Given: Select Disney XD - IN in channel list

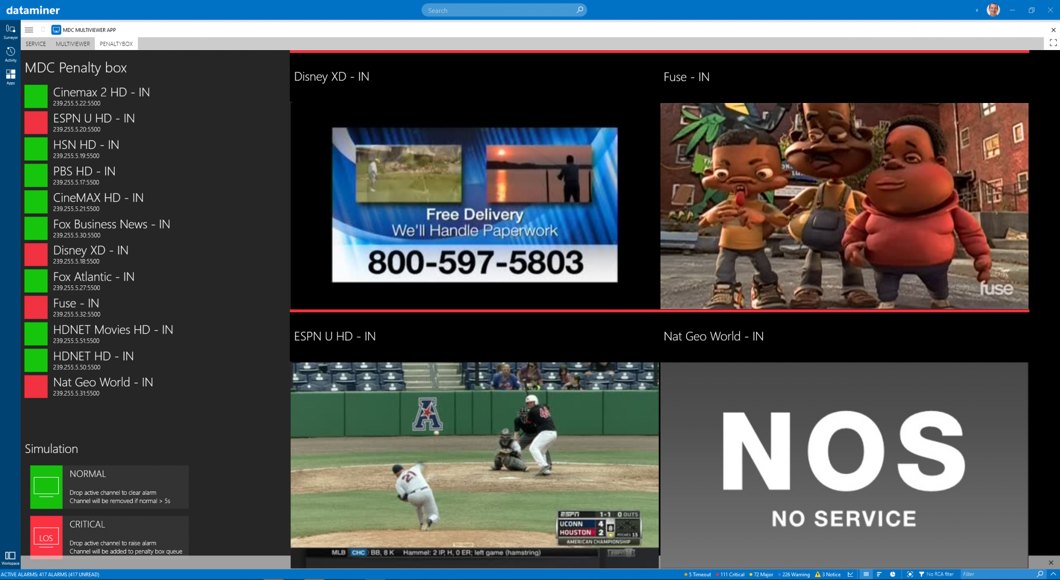Looking at the screenshot, I should pyautogui.click(x=91, y=254).
